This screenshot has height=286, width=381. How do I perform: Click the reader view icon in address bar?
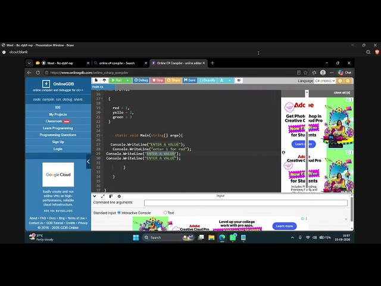(299, 73)
